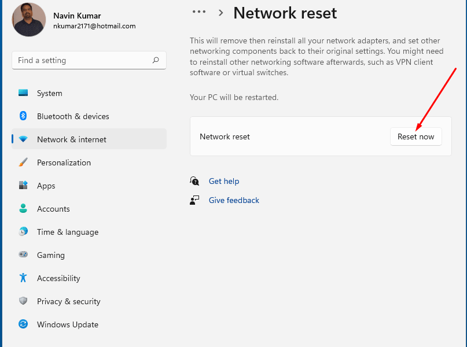
Task: Click the Windows Update sync icon
Action: click(23, 324)
